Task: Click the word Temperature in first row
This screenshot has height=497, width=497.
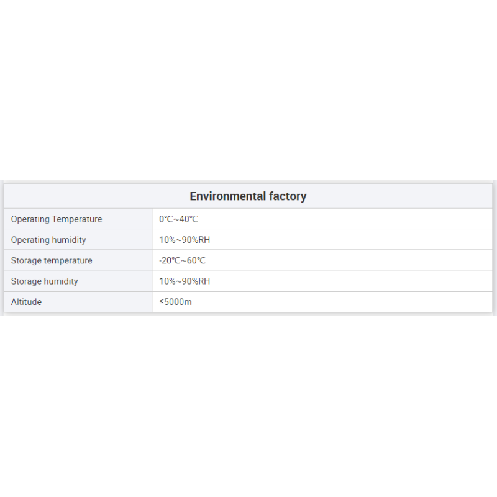Action: point(77,219)
